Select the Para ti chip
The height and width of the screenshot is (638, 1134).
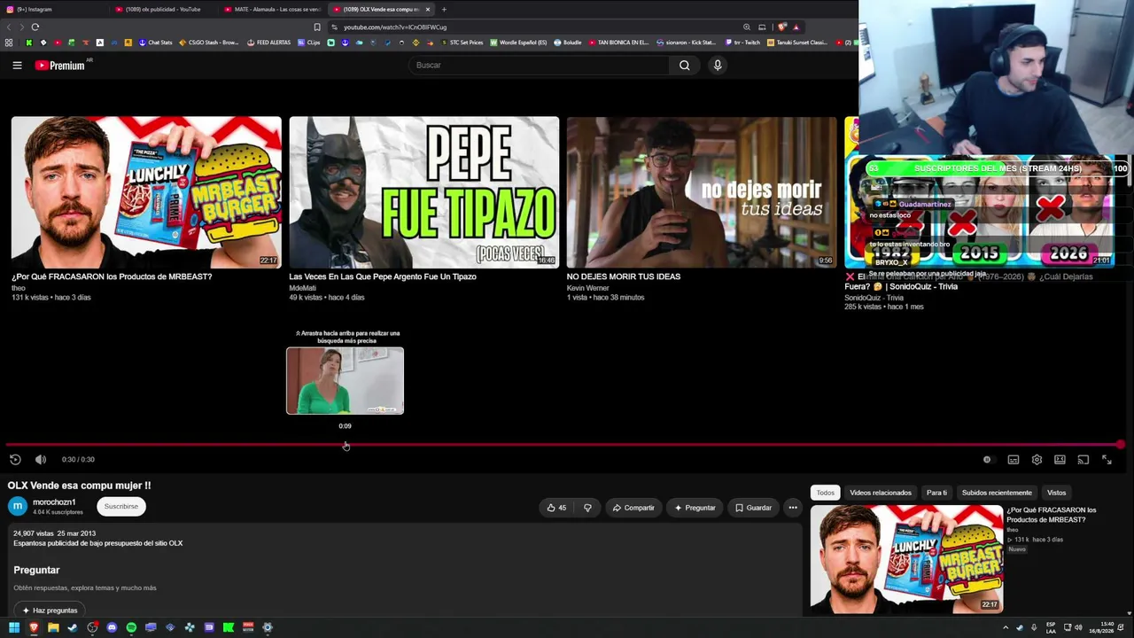(936, 493)
